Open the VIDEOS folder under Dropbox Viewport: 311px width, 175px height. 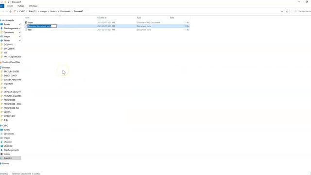[x=7, y=112]
